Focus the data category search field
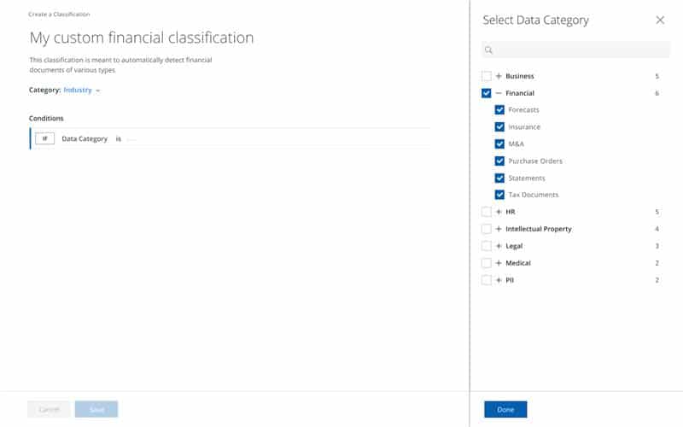The width and height of the screenshot is (683, 427). [x=581, y=50]
